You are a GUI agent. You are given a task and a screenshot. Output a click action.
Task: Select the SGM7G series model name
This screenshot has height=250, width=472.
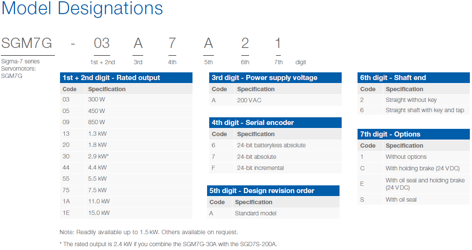pos(27,43)
